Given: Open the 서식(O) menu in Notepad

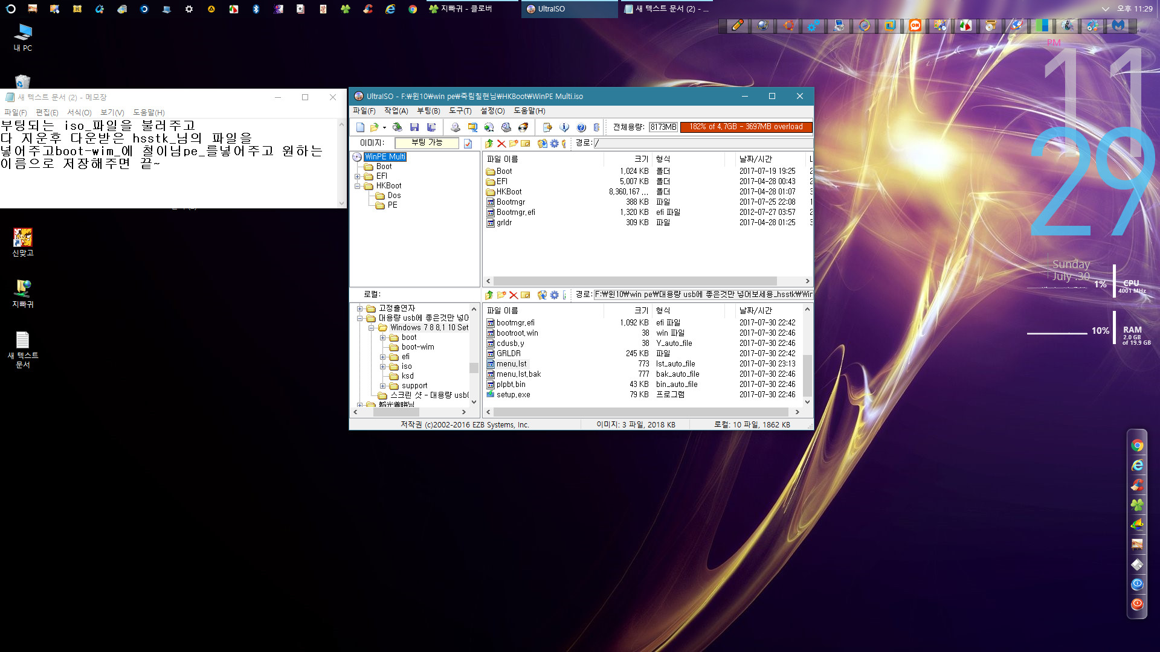Looking at the screenshot, I should click(x=79, y=112).
